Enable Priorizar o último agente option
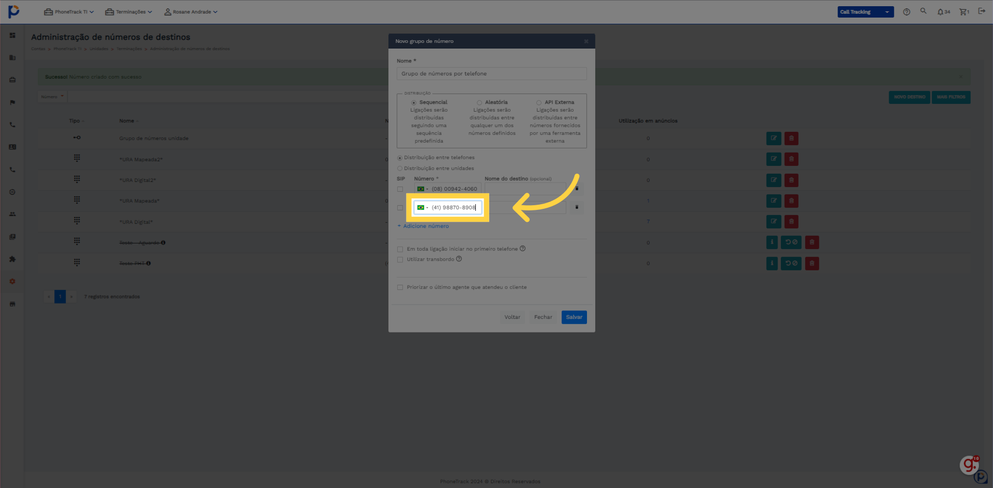 400,287
